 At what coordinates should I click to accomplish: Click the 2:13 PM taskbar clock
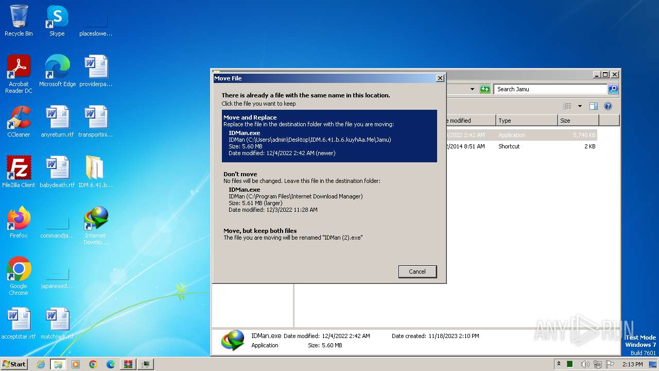pyautogui.click(x=632, y=364)
